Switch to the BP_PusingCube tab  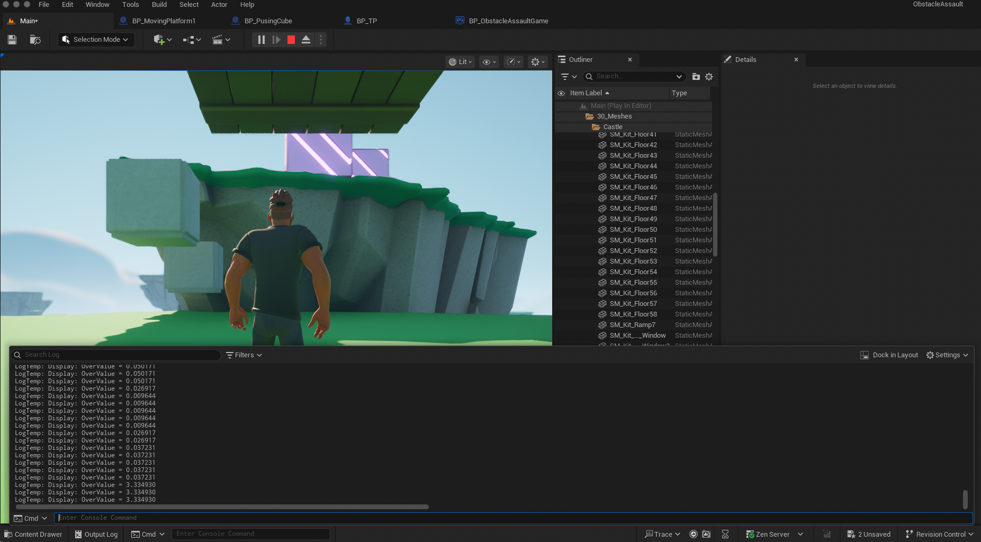pos(268,21)
